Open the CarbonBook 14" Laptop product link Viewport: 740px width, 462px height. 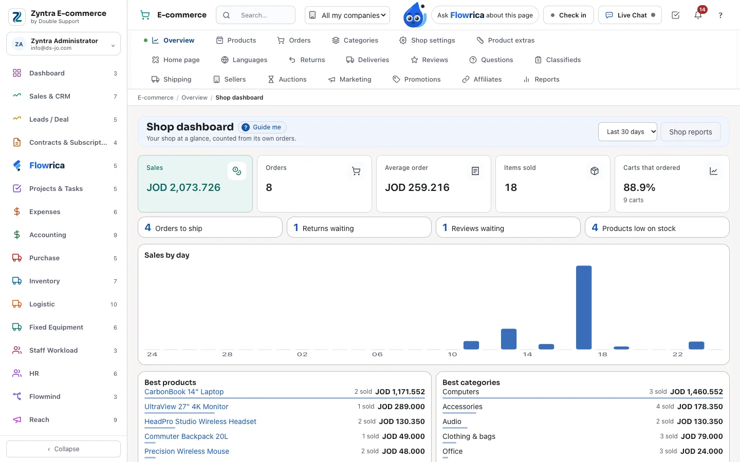tap(184, 392)
